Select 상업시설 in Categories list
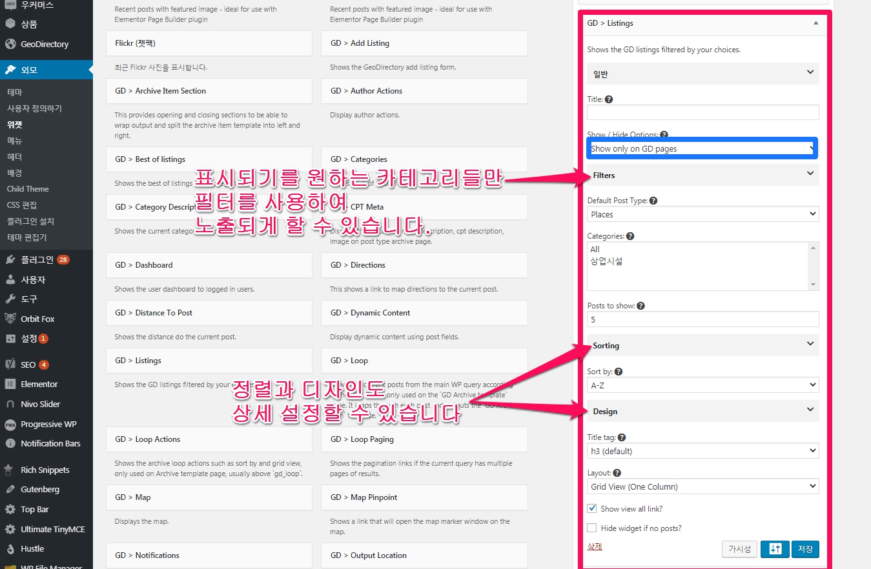Viewport: 871px width, 569px height. [x=606, y=261]
